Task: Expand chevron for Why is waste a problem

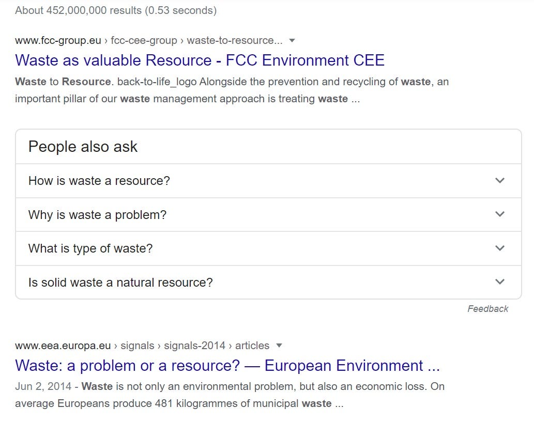Action: [x=499, y=214]
